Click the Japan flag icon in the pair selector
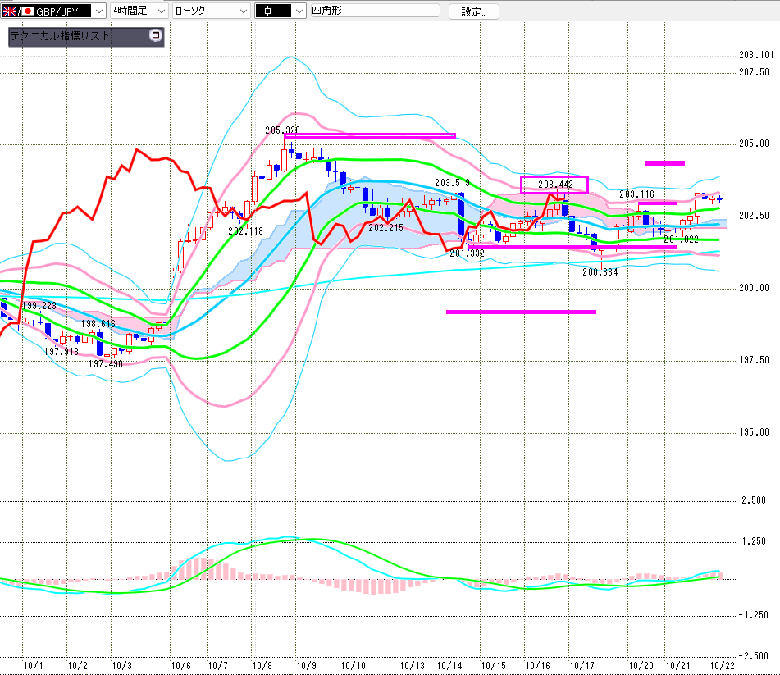 tap(27, 11)
